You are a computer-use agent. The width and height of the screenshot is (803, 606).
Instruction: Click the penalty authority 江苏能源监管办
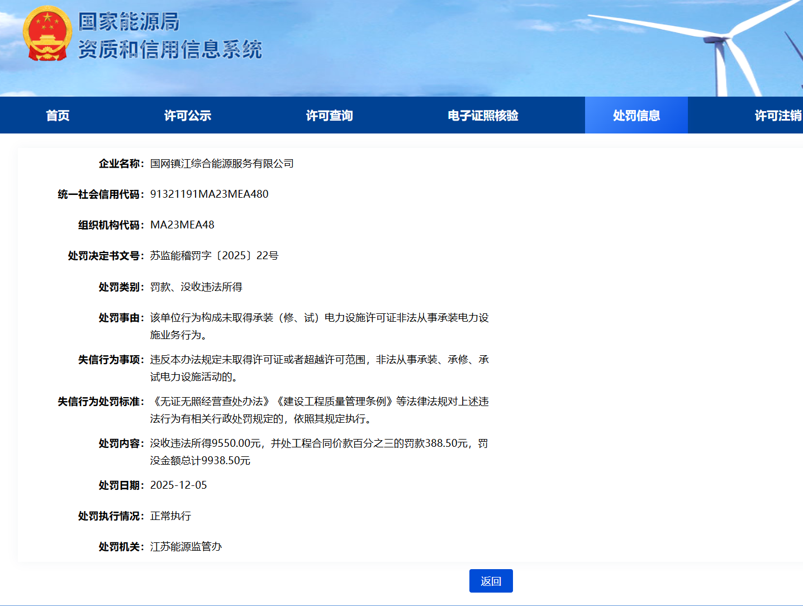[x=186, y=547]
